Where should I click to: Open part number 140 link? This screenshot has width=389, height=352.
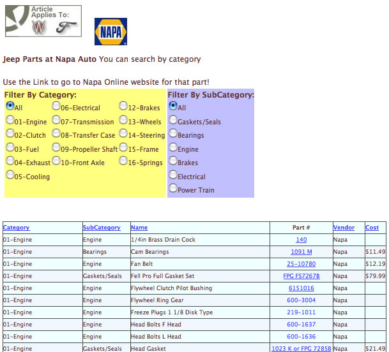(301, 240)
